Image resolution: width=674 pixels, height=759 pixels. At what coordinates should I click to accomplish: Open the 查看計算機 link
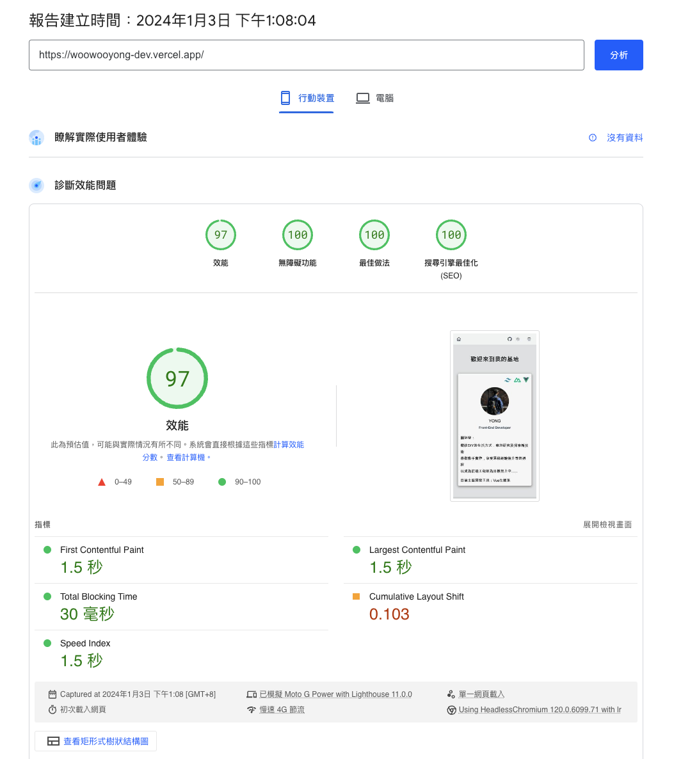coord(186,458)
